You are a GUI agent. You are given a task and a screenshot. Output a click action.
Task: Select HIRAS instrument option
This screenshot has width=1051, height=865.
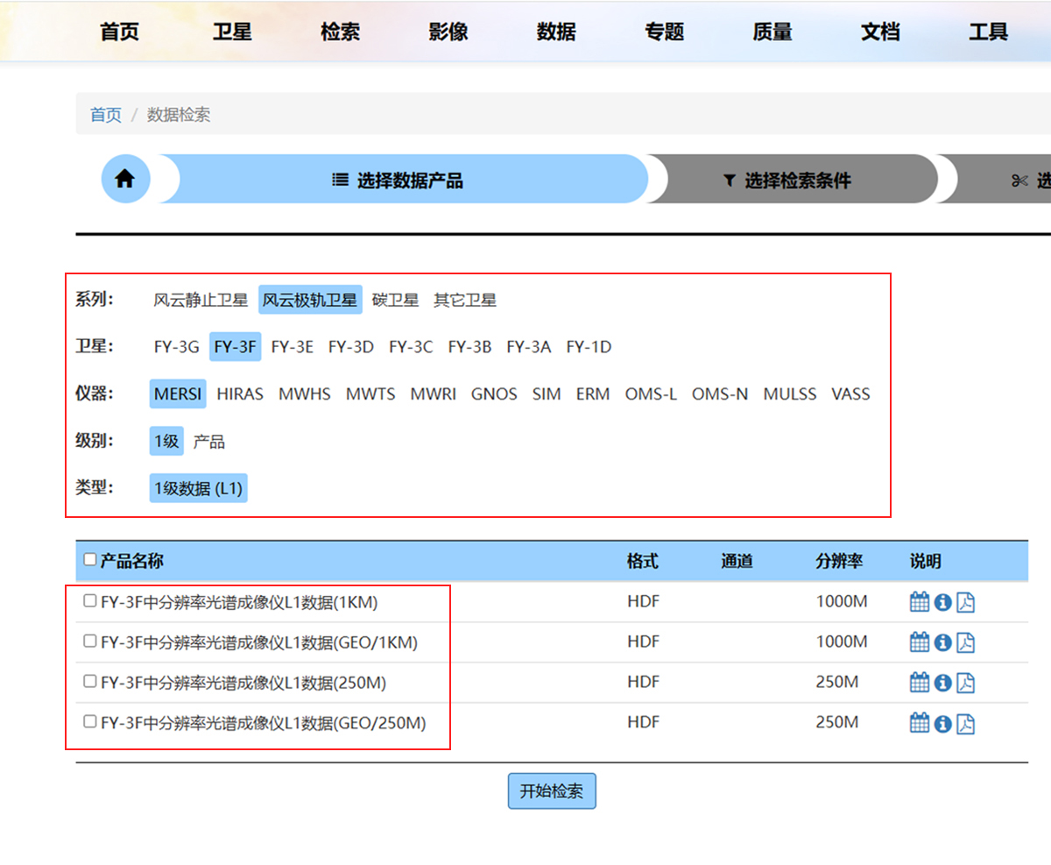click(x=240, y=394)
